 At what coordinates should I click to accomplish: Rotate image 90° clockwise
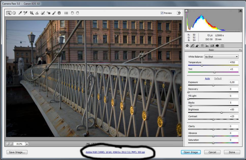coord(77,13)
